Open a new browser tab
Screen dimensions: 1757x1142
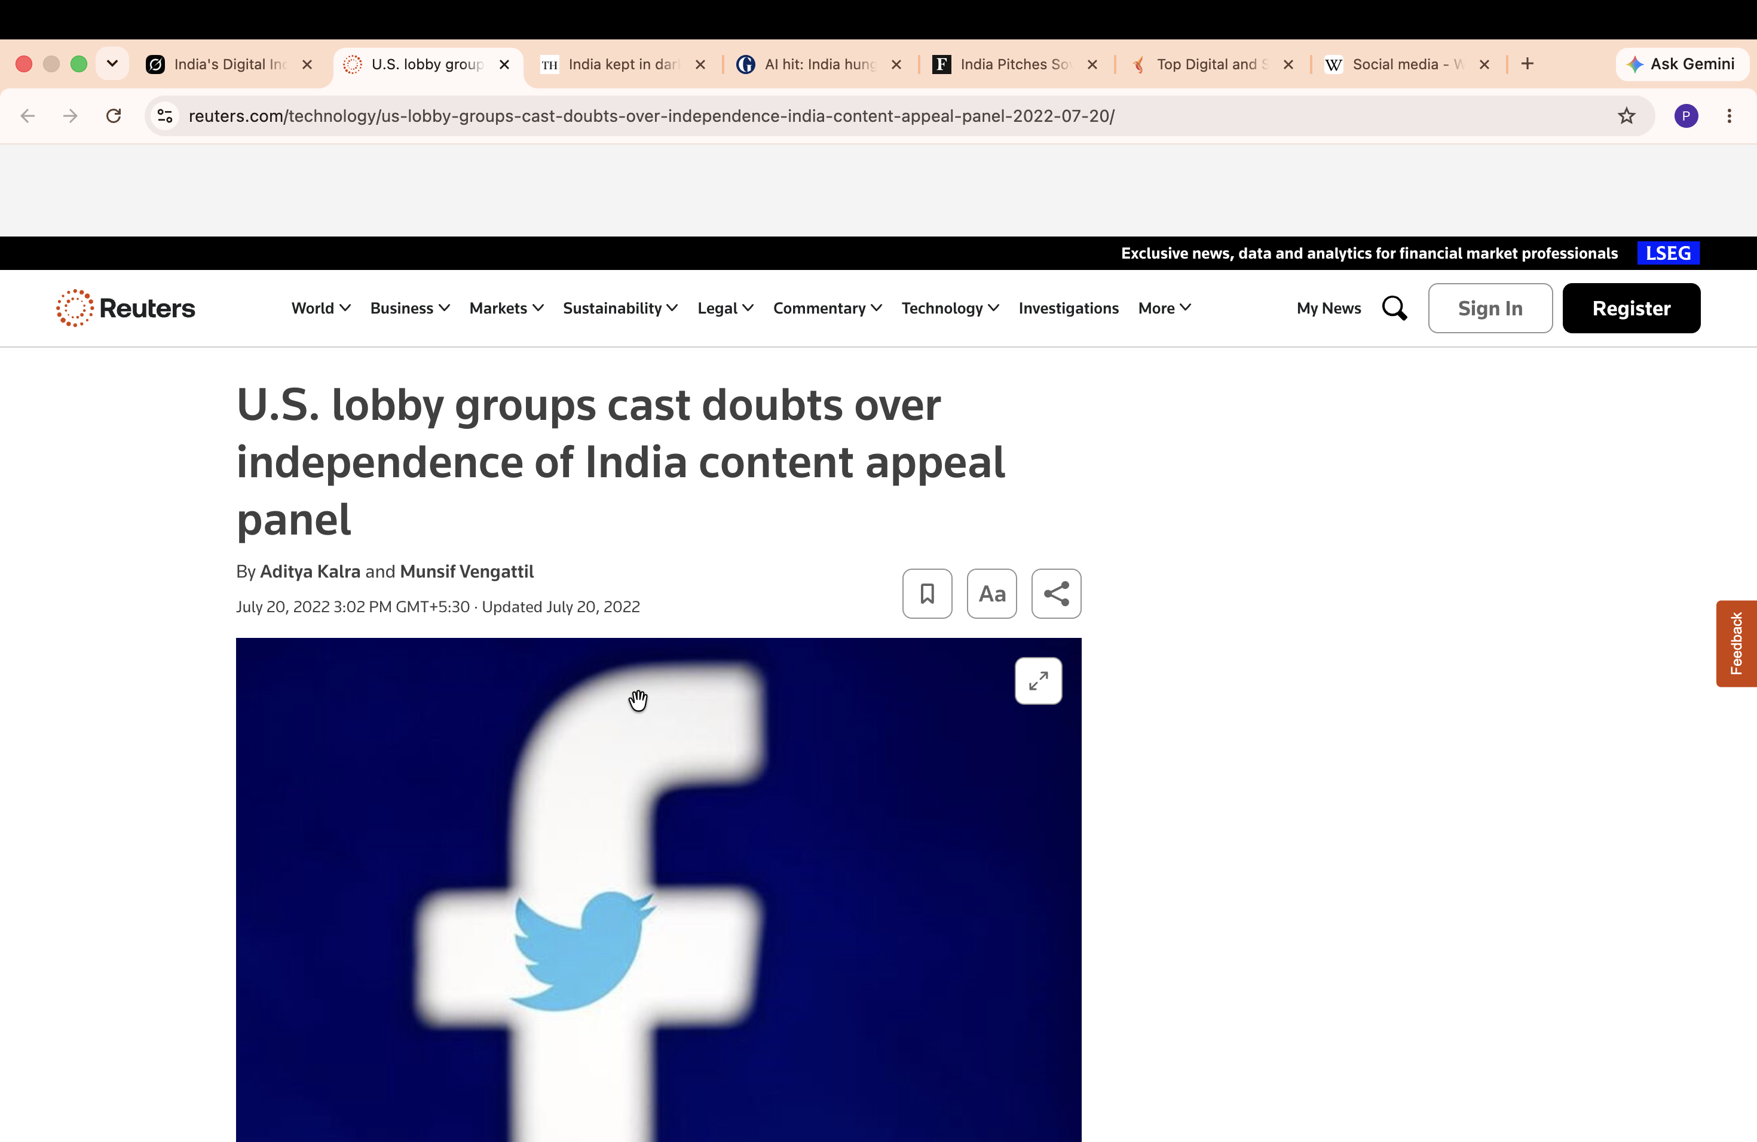[1528, 64]
